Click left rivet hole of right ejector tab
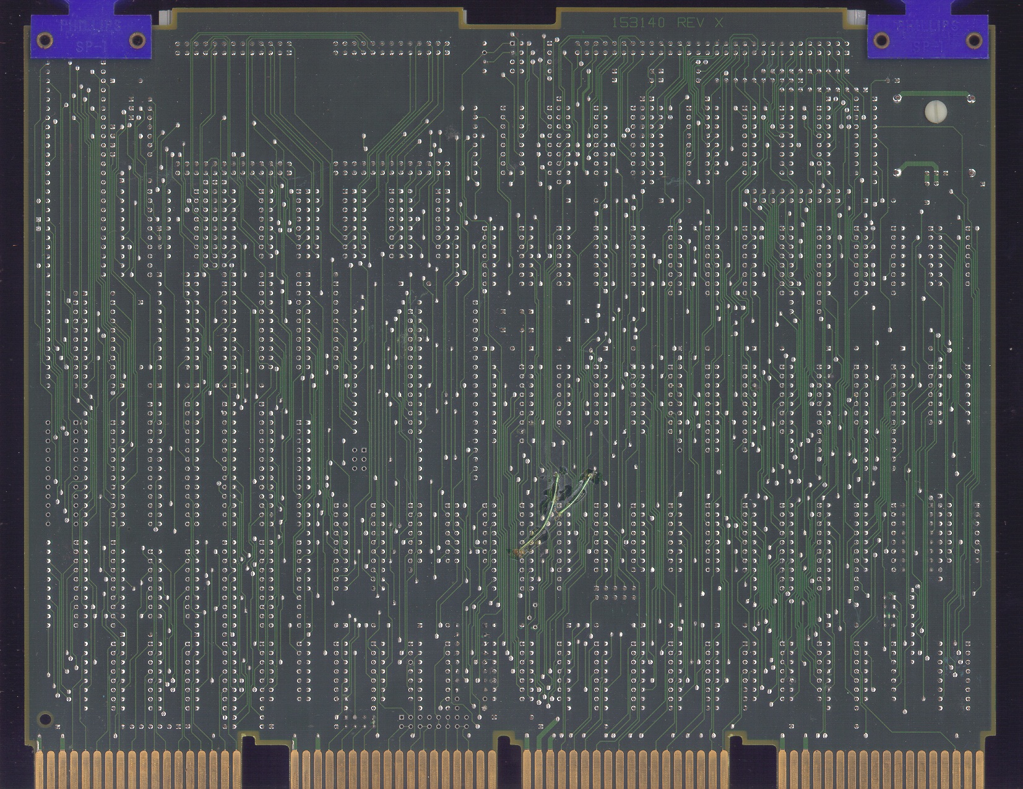1023x789 pixels. coord(881,41)
